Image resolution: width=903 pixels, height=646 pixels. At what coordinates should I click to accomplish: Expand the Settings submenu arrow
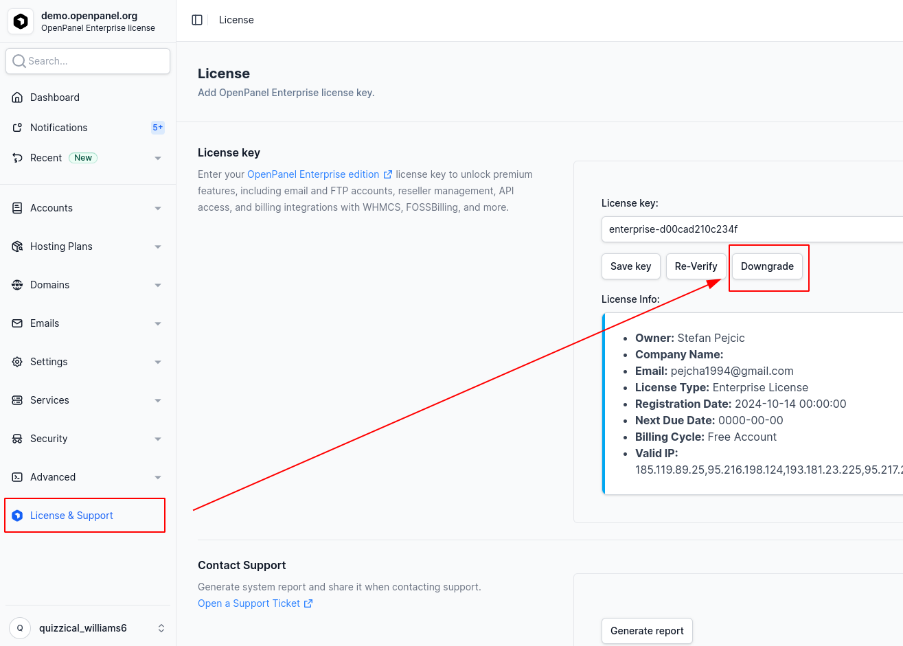tap(158, 362)
